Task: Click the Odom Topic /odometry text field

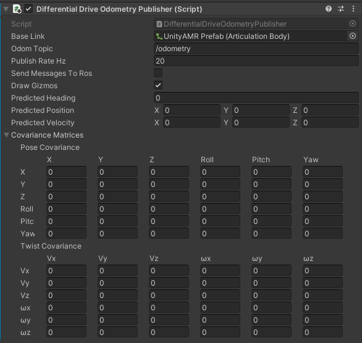Action: [256, 49]
